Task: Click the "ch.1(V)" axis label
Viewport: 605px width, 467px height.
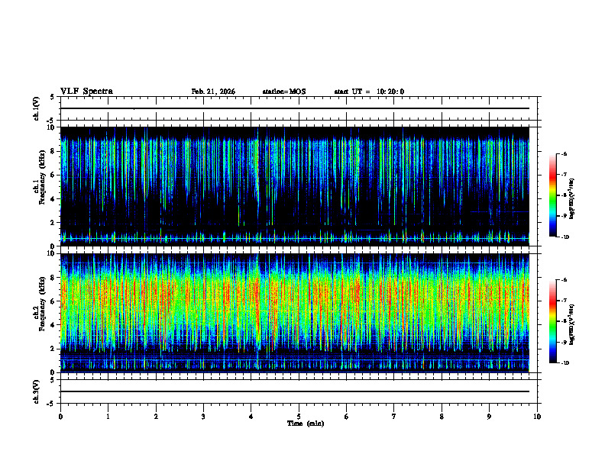Action: [x=36, y=108]
